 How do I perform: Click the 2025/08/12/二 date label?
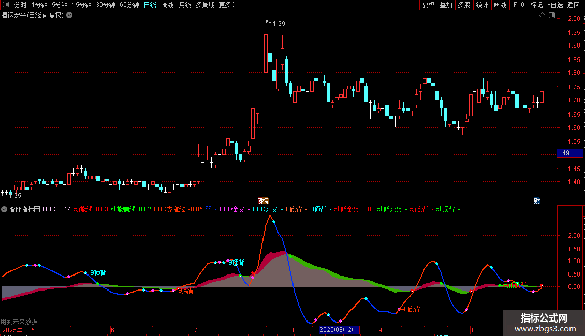coord(339,330)
